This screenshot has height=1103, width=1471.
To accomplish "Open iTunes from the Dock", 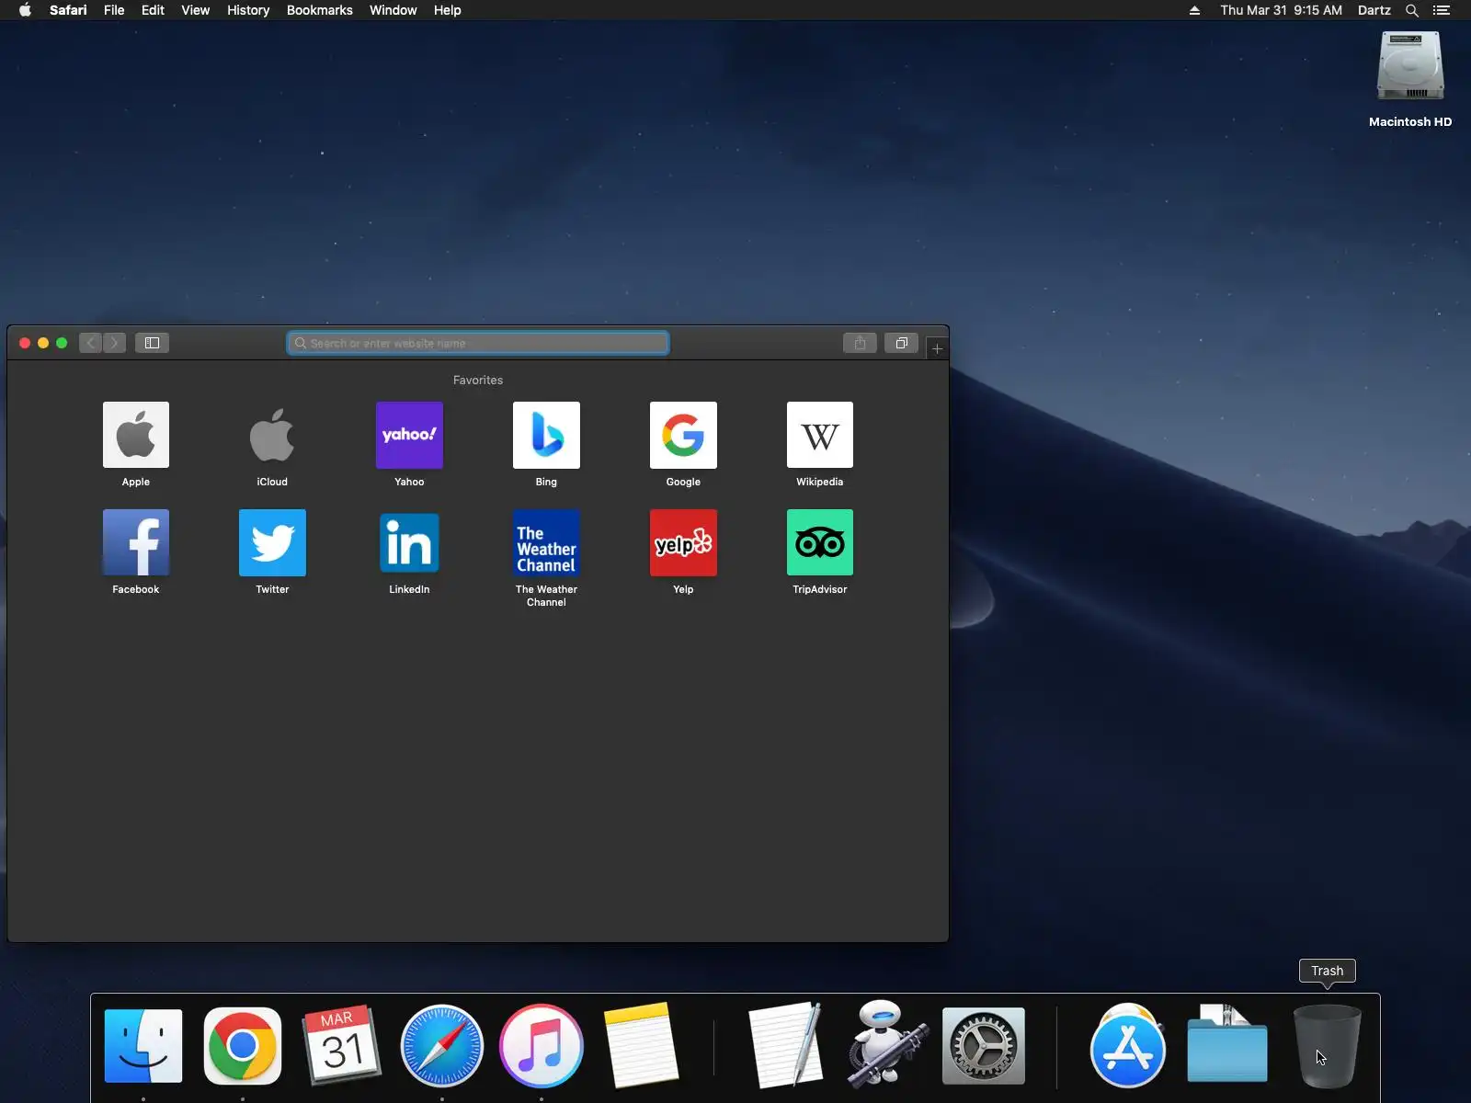I will (x=542, y=1046).
